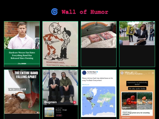This screenshot has width=159, height=119.
Task: Click the Terrible Maps verified badge
Action: click(x=97, y=72)
